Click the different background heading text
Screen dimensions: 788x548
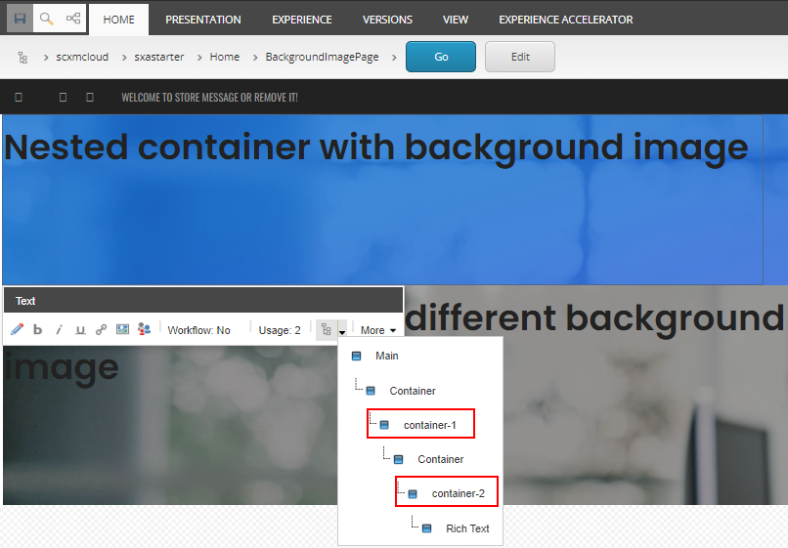coord(594,318)
